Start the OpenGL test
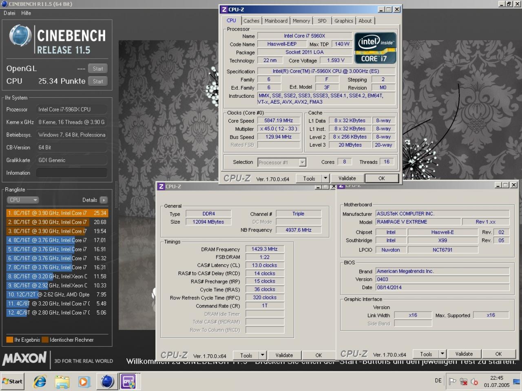The image size is (522, 391). coord(98,69)
